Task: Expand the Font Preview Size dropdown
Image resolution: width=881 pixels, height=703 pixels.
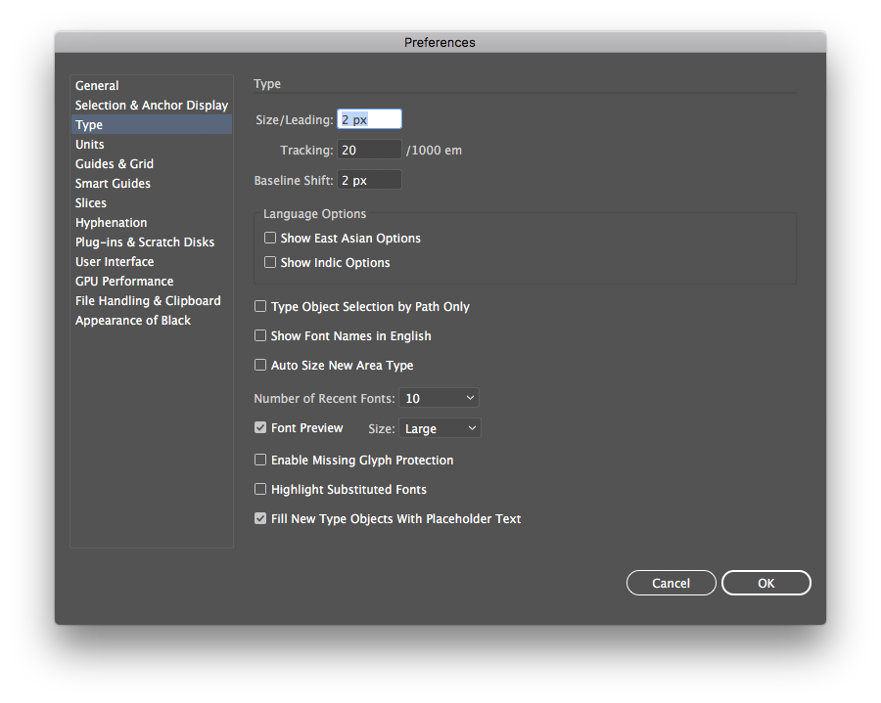Action: tap(440, 429)
